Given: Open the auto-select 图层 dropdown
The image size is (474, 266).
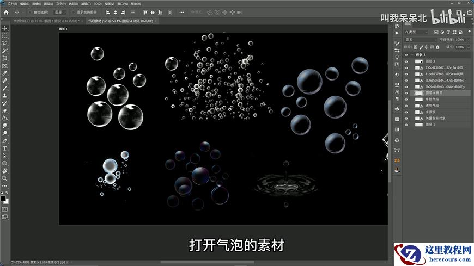Looking at the screenshot, I should pyautogui.click(x=61, y=13).
